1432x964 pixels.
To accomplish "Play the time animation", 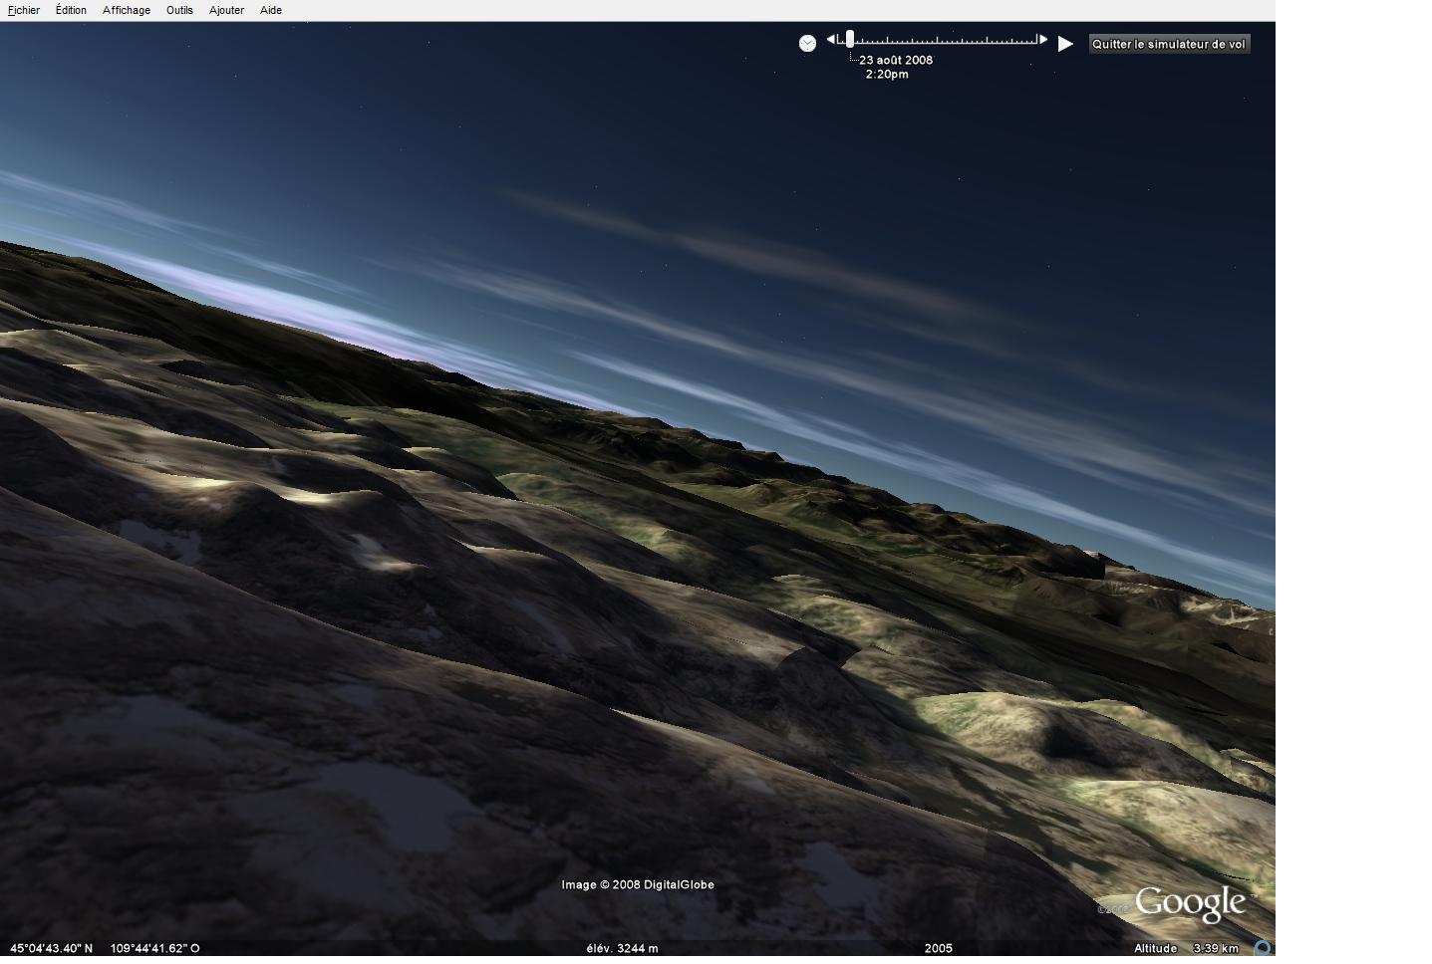I will [x=1065, y=44].
